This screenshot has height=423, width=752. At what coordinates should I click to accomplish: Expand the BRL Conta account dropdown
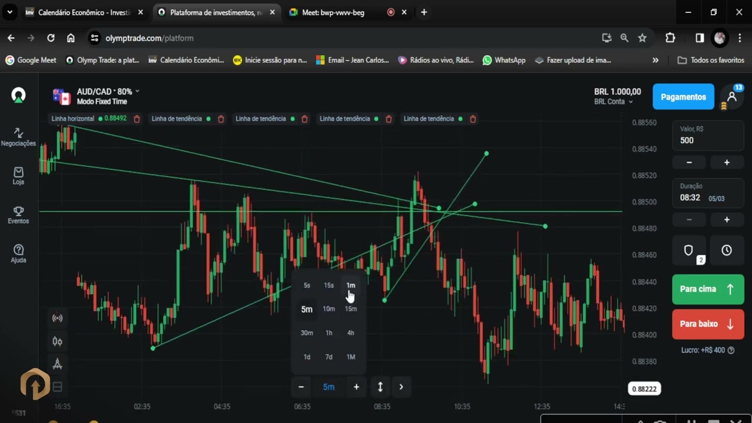pyautogui.click(x=613, y=102)
